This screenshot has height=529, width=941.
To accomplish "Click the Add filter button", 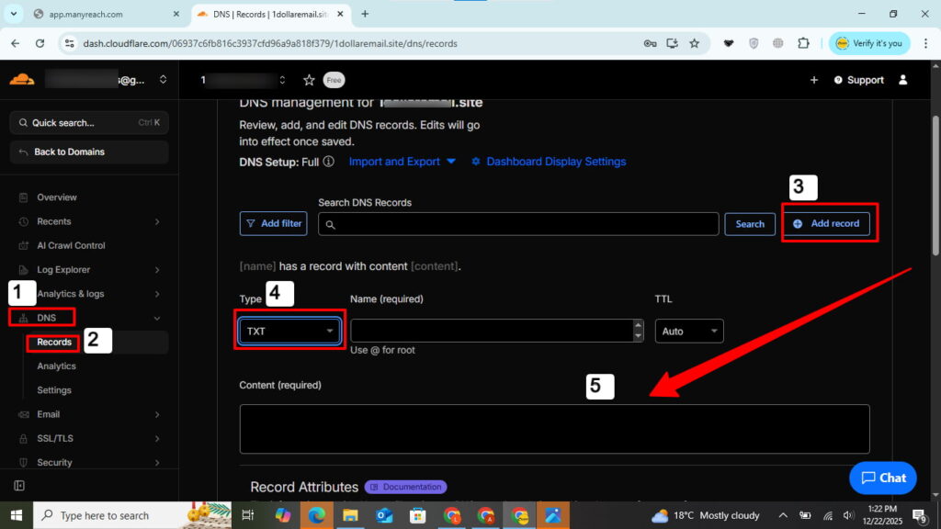I will tap(273, 223).
